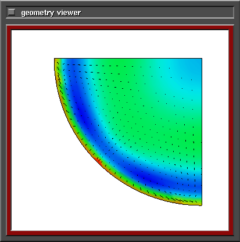Click the bottom-right tip of the quarter-circle geometry
Viewport: 240px width, 242px height.
pyautogui.click(x=202, y=205)
